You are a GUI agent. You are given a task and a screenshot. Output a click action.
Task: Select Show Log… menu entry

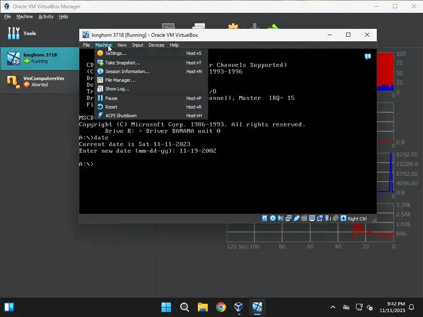151,89
